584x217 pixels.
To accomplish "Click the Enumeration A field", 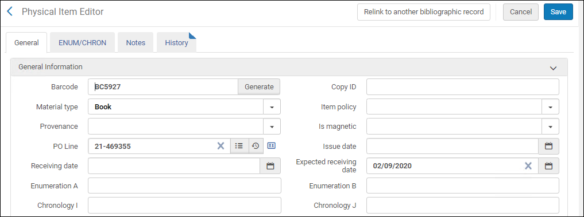I will [184, 186].
